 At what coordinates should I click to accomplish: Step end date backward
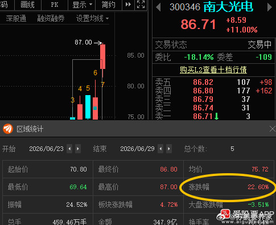160,149
